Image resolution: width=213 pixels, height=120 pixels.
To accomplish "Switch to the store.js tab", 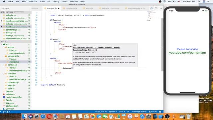I will click(x=89, y=8).
